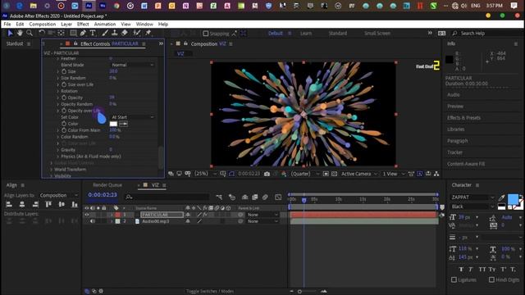Click the Frame Blending timeline icon
The image size is (525, 295).
coord(255,197)
